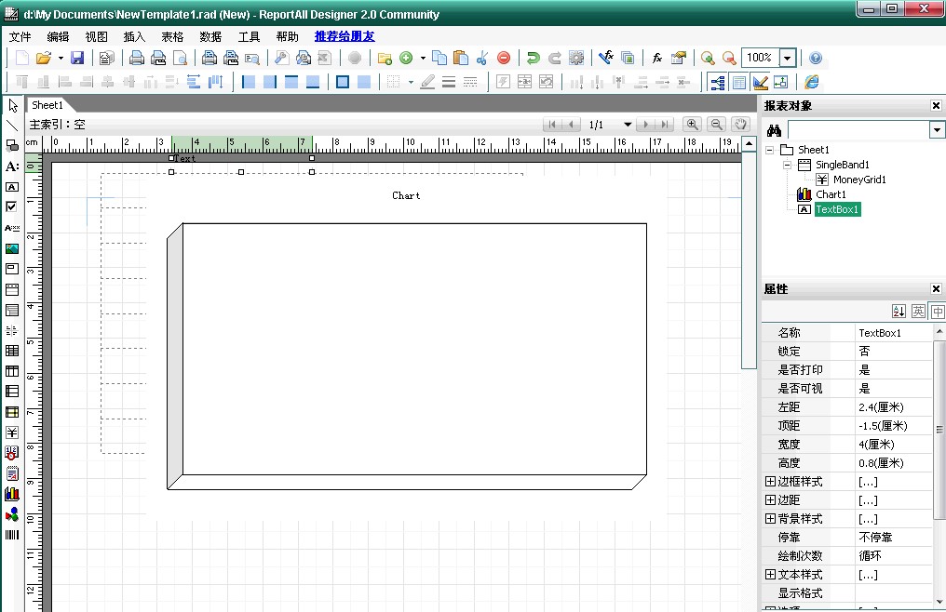
Task: Switch to the Sheet1 tab
Action: coord(47,105)
